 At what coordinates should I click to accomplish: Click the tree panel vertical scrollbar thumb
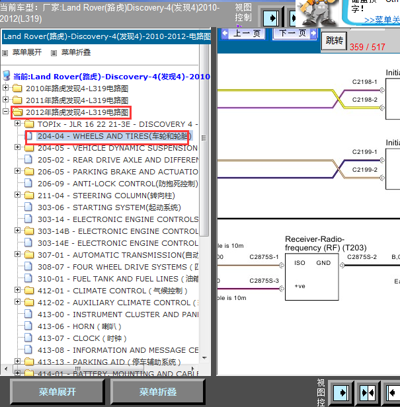tap(204, 140)
